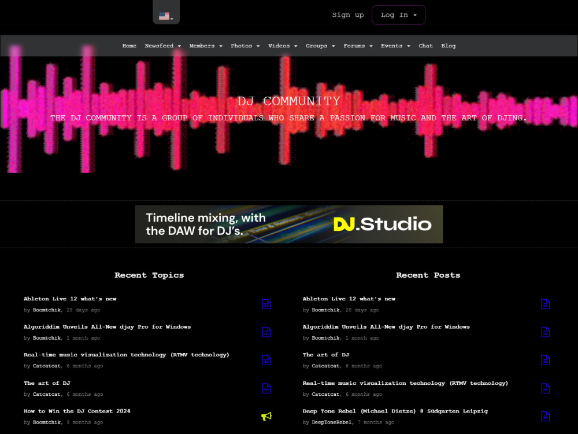Go to the Home menu item

(129, 46)
